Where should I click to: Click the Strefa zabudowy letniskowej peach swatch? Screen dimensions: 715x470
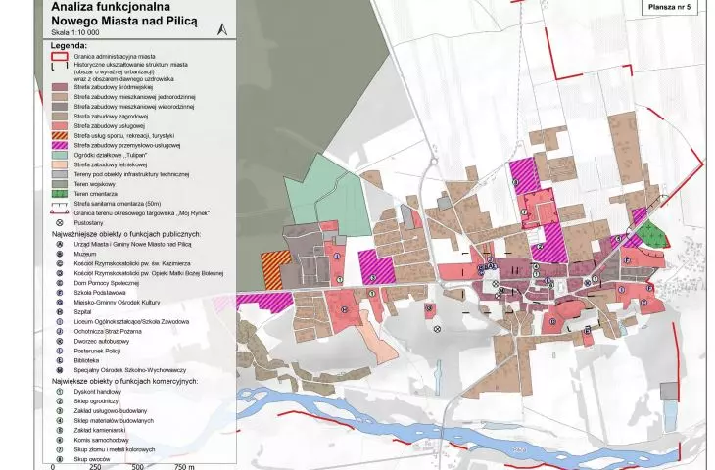tap(60, 164)
